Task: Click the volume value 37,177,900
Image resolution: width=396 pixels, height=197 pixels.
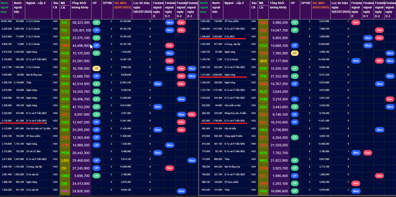Action: coord(279,61)
